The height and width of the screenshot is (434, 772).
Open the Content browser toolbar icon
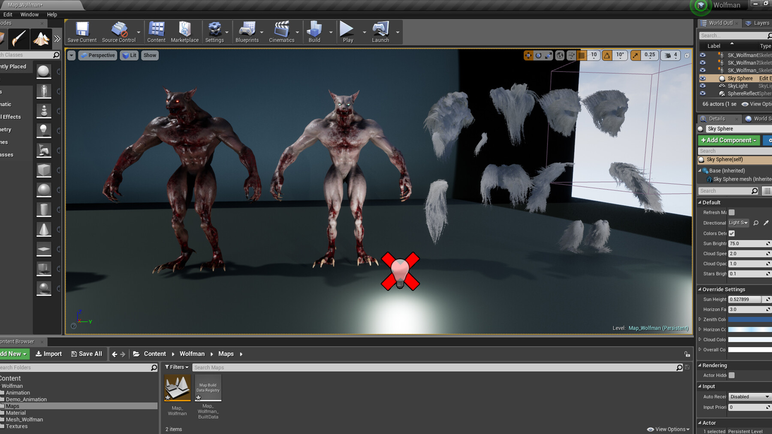pos(156,32)
